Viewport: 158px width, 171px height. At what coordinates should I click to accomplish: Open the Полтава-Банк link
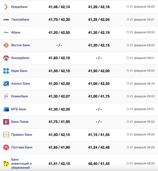(22, 147)
